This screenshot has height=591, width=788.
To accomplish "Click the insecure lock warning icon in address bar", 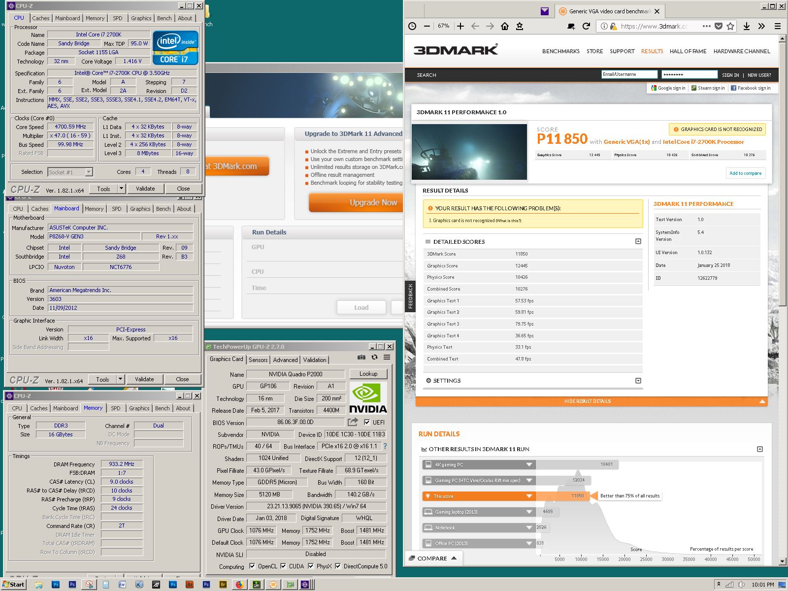I will pyautogui.click(x=614, y=26).
